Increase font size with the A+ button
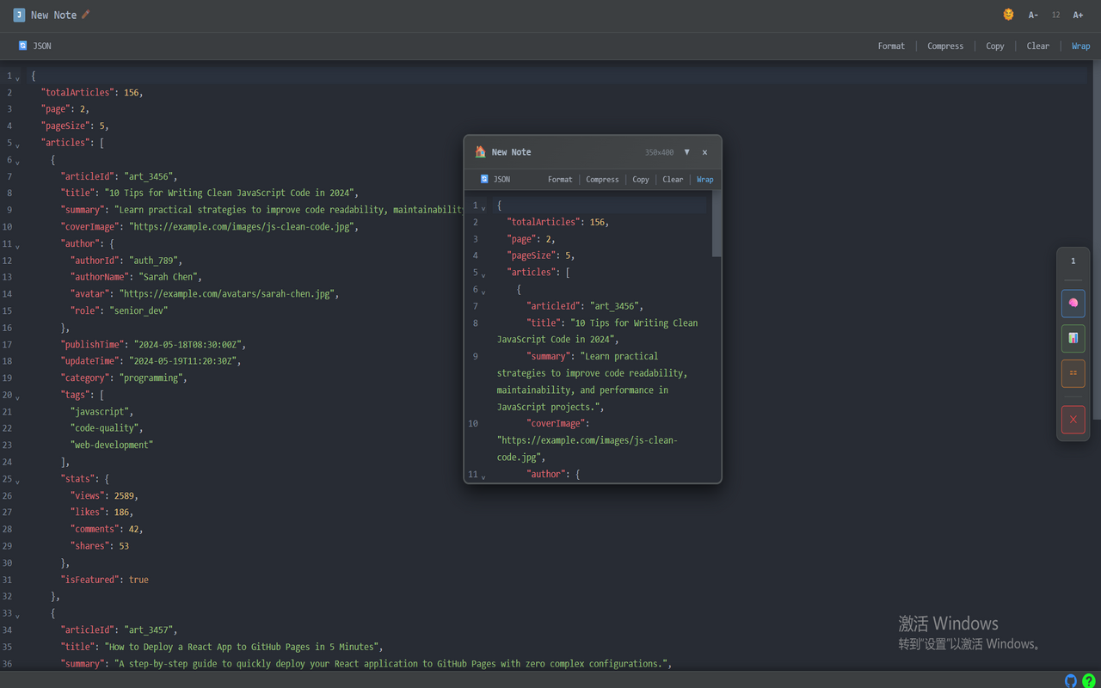Viewport: 1101px width, 688px height. pyautogui.click(x=1078, y=15)
